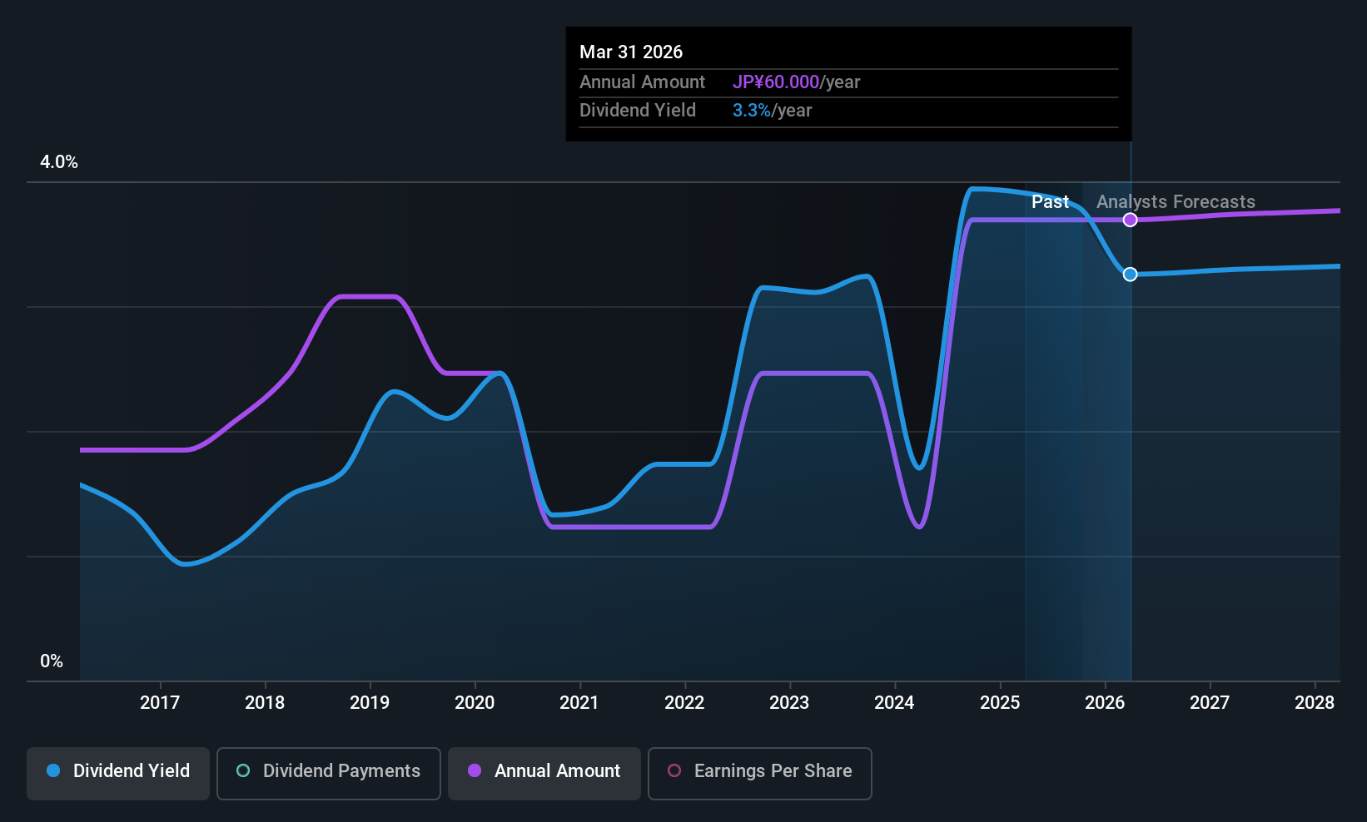Click the Analysts Forecasts label
This screenshot has width=1367, height=822.
click(1176, 202)
